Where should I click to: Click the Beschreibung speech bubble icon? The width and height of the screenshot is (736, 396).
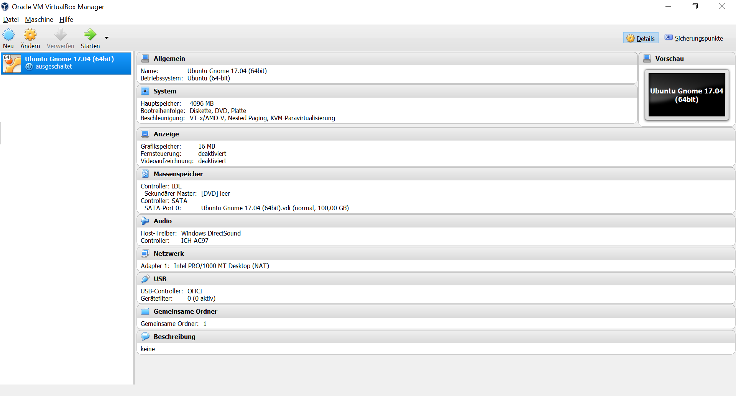(x=145, y=337)
